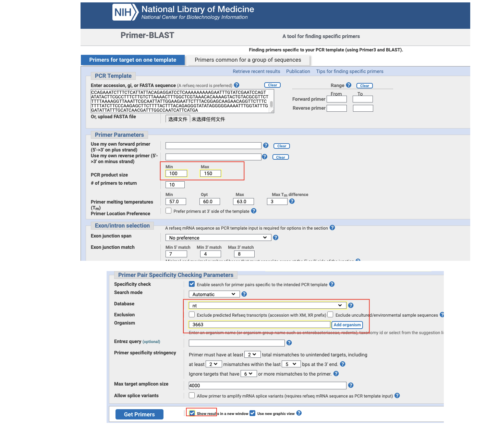499x427 pixels.
Task: Click the choose file (选择文件) button
Action: (x=178, y=119)
